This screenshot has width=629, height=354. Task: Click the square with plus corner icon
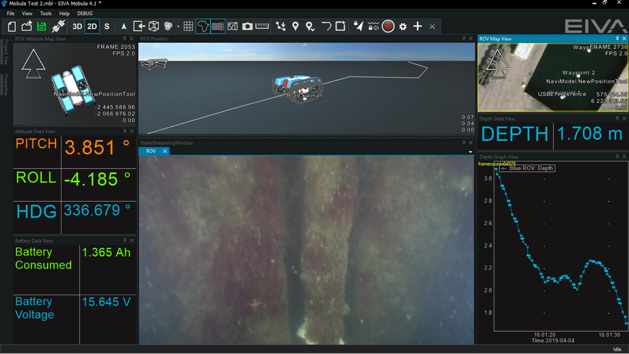(341, 27)
